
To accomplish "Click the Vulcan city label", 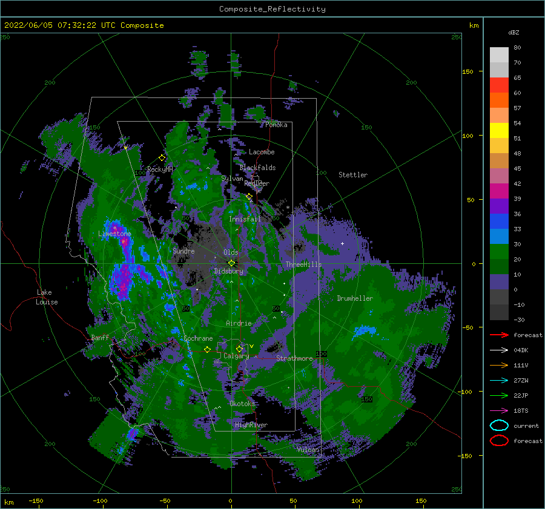I will tap(308, 450).
